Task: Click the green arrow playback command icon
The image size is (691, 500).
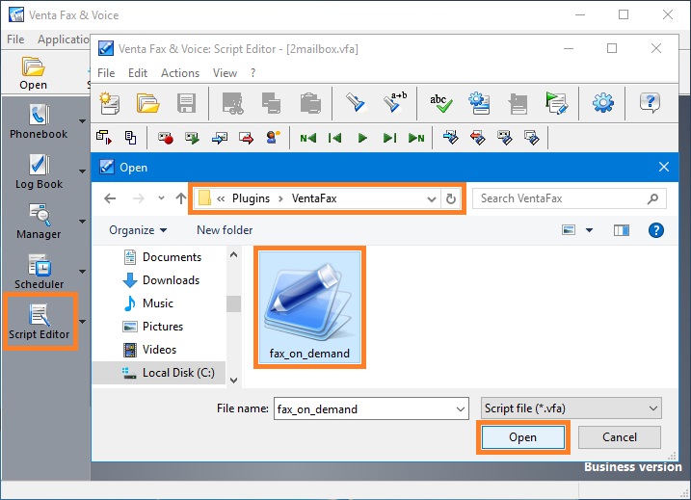Action: pyautogui.click(x=192, y=138)
